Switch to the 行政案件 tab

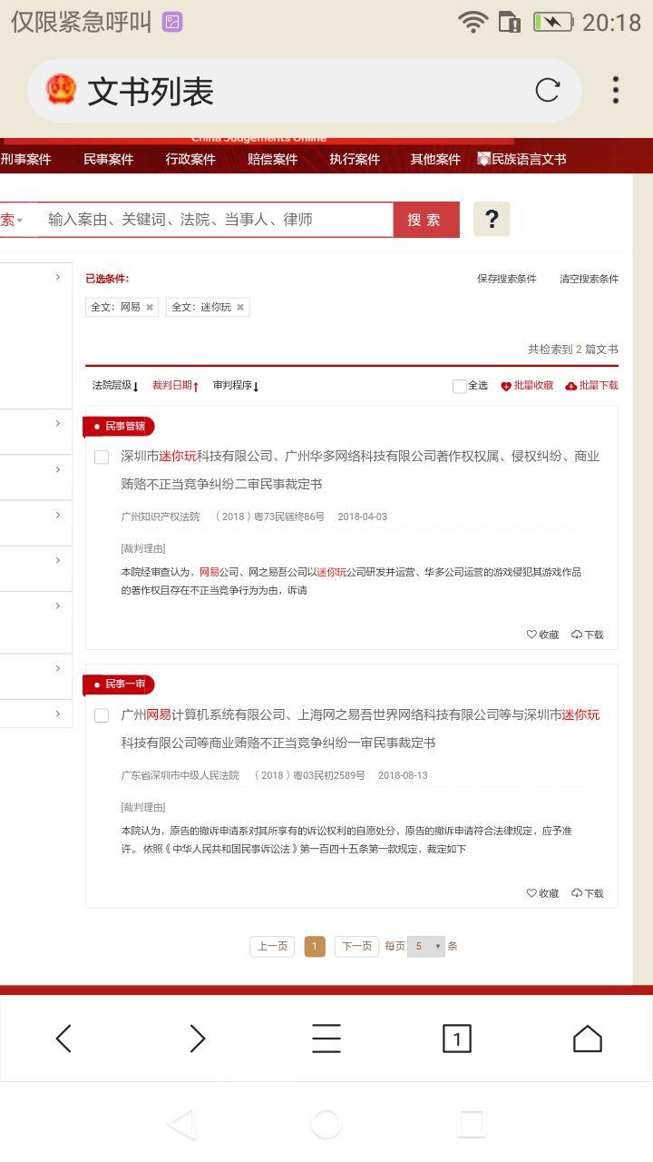(x=190, y=160)
